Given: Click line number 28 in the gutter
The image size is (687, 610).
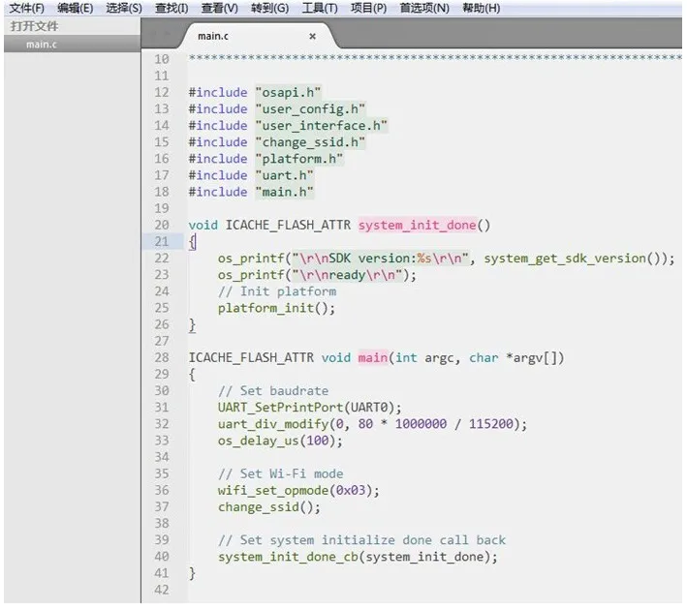Looking at the screenshot, I should coord(161,357).
